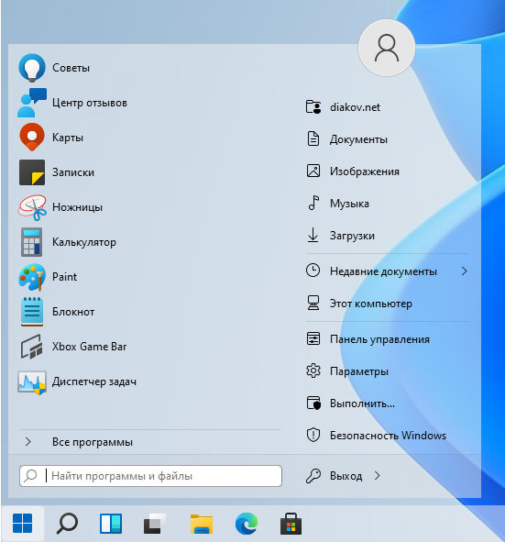Open Microsoft Edge from the taskbar
This screenshot has height=542, width=505.
(247, 524)
